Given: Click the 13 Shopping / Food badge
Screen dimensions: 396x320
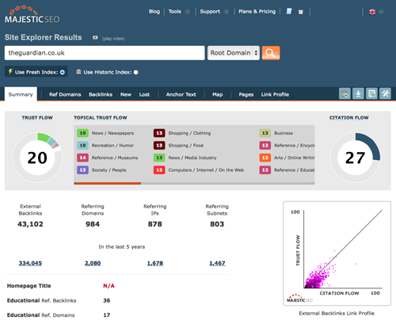Looking at the screenshot, I should point(159,146).
